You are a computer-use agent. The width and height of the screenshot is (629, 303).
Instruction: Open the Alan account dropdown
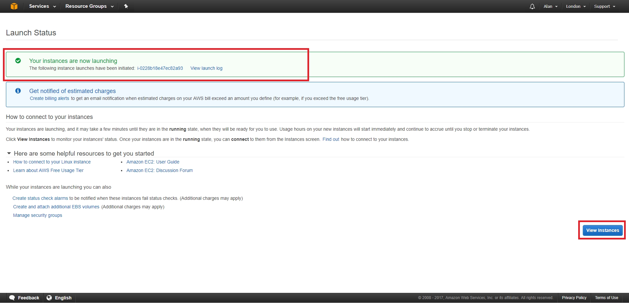pos(551,6)
